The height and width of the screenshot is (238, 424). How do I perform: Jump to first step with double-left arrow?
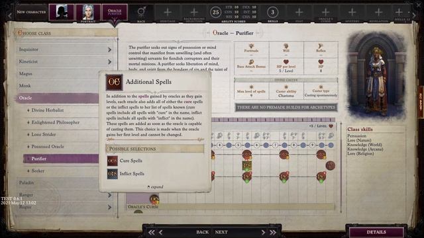[152, 232]
